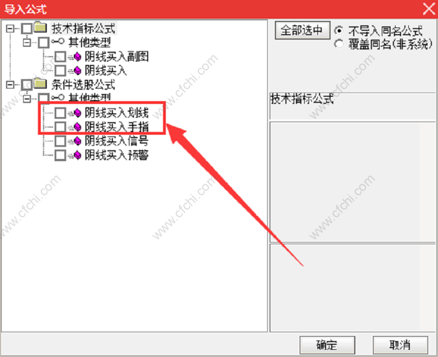
Task: Select the 阴线买入预警 tree item
Action: [116, 155]
